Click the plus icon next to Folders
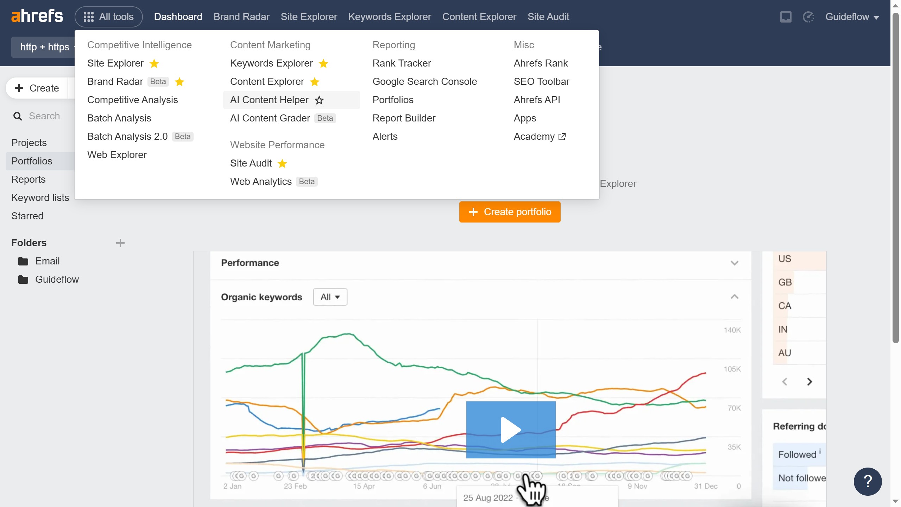This screenshot has width=901, height=507. click(x=120, y=243)
